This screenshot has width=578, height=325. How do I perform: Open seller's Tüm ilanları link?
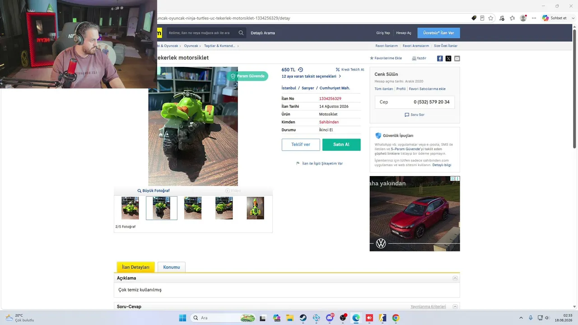[x=384, y=89]
